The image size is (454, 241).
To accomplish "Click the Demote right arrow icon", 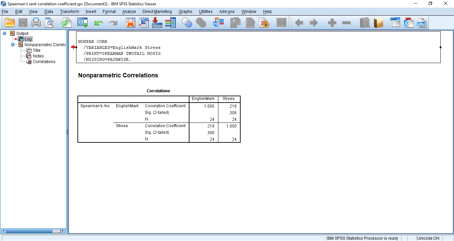I will pos(314,23).
